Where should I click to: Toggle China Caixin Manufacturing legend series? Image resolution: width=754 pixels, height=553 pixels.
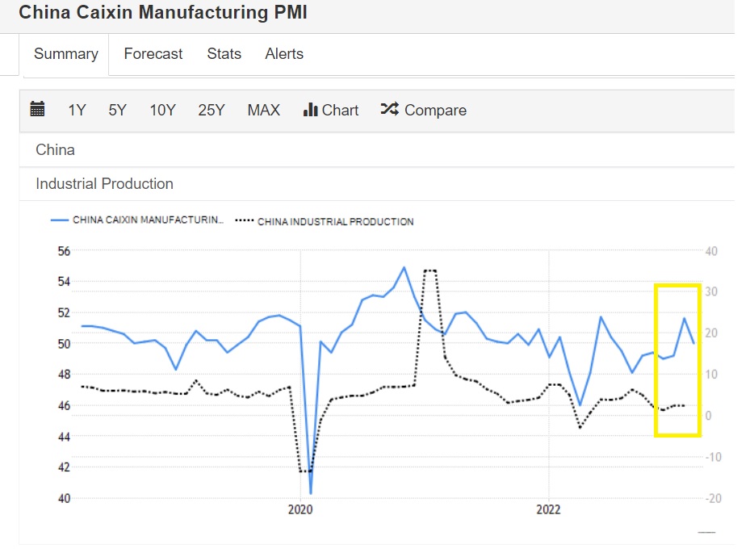tap(137, 220)
